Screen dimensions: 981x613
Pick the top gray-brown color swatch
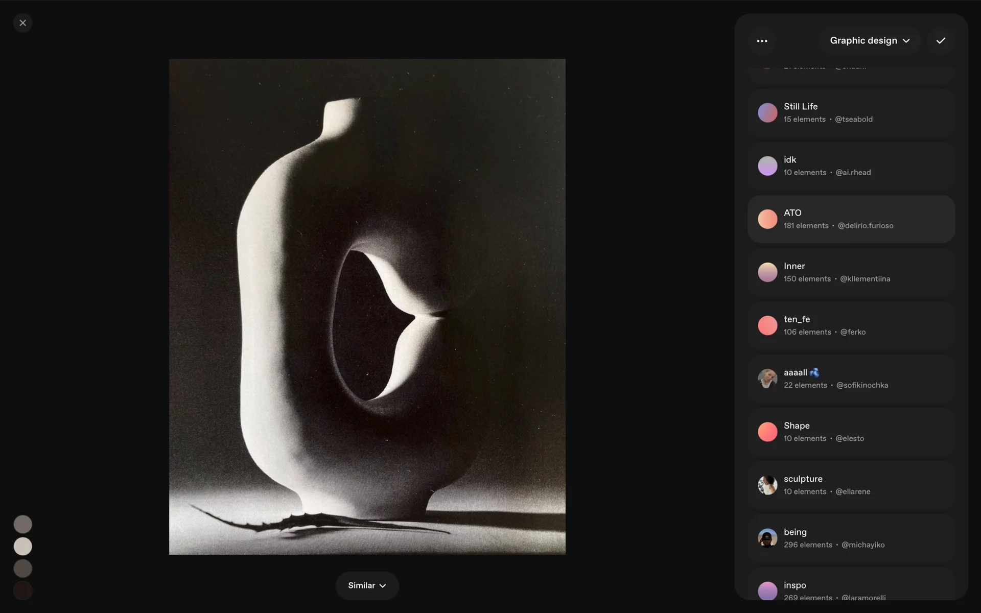(22, 524)
